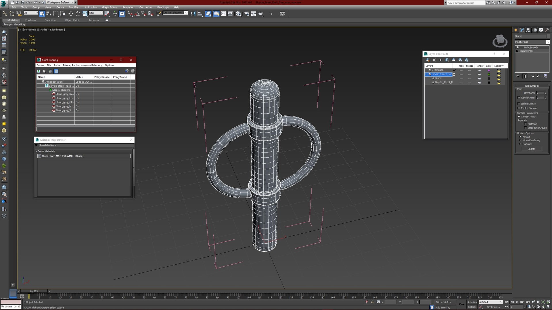Activate the Select and Scale tool

85,13
